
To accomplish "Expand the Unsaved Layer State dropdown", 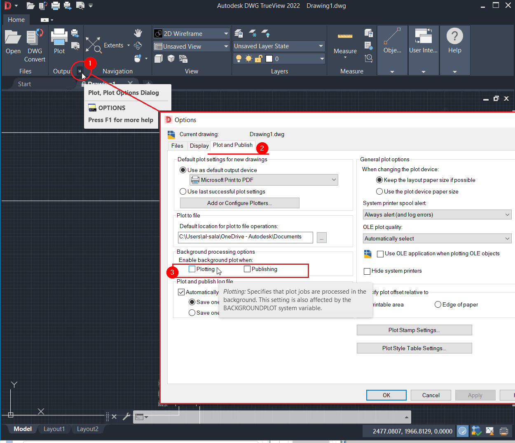I will (x=321, y=46).
